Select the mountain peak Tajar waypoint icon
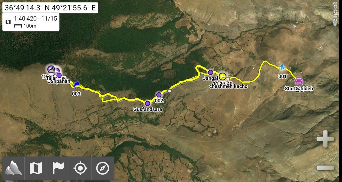The image size is (342, 182). point(51,69)
